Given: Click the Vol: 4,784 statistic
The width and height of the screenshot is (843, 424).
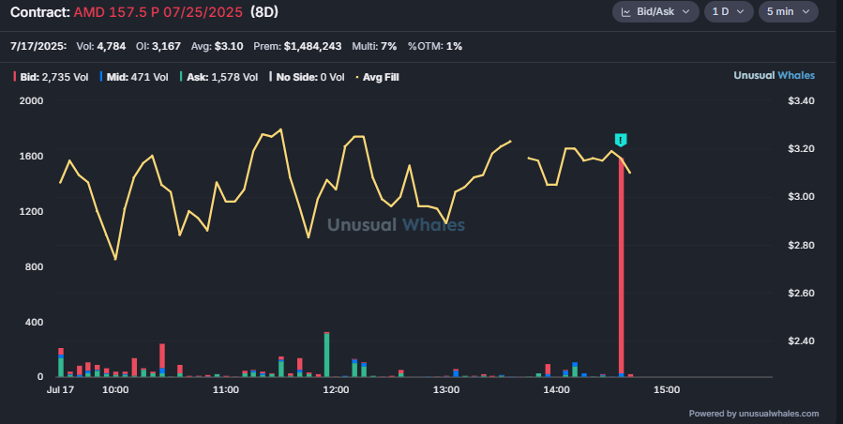Looking at the screenshot, I should pos(101,46).
